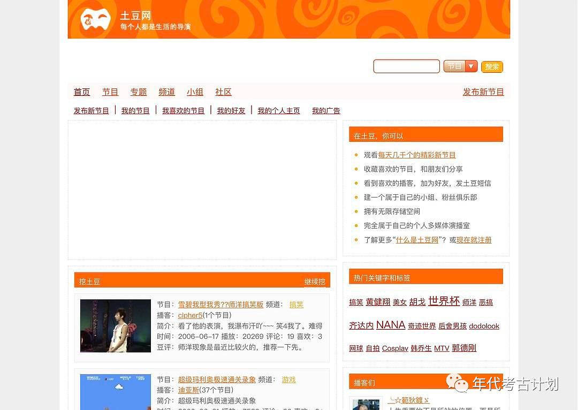Select the 小组 navigation tab
This screenshot has height=410, width=578.
coord(195,92)
